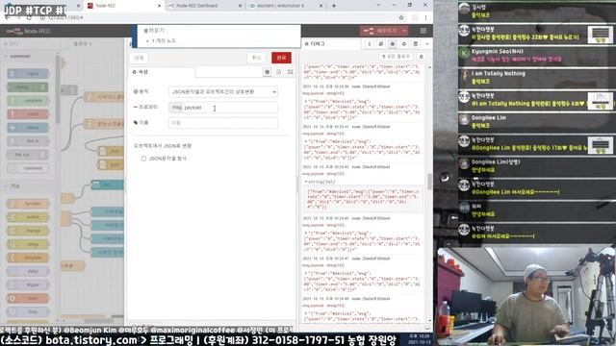Enable the JSON string format checkbox
This screenshot has height=346, width=616.
point(143,159)
